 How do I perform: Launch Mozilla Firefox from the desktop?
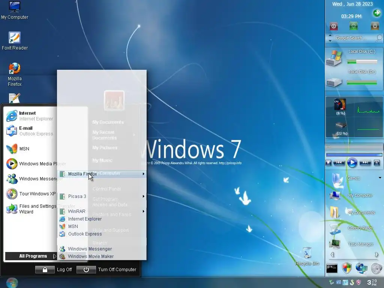click(x=15, y=75)
